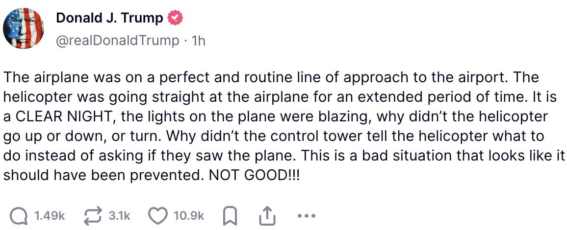
Task: Click the Donald J. Trump display name
Action: [109, 19]
